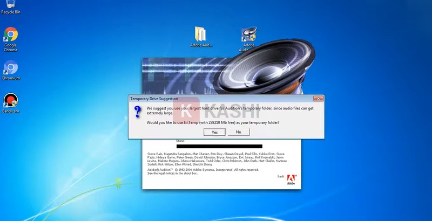Click the black Status progress bar
Viewport: 432px width, 221px height.
[219, 146]
